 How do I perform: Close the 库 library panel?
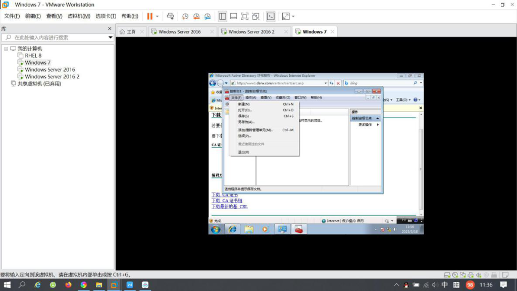(x=110, y=29)
